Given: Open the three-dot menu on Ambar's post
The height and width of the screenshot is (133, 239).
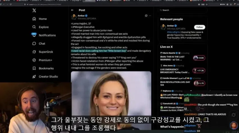Looking at the screenshot, I should [x=150, y=15].
